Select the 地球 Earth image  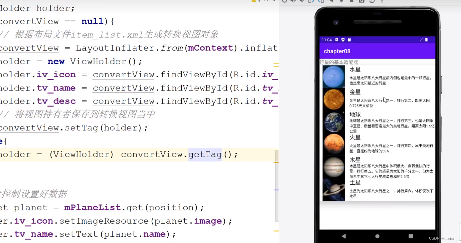click(334, 122)
